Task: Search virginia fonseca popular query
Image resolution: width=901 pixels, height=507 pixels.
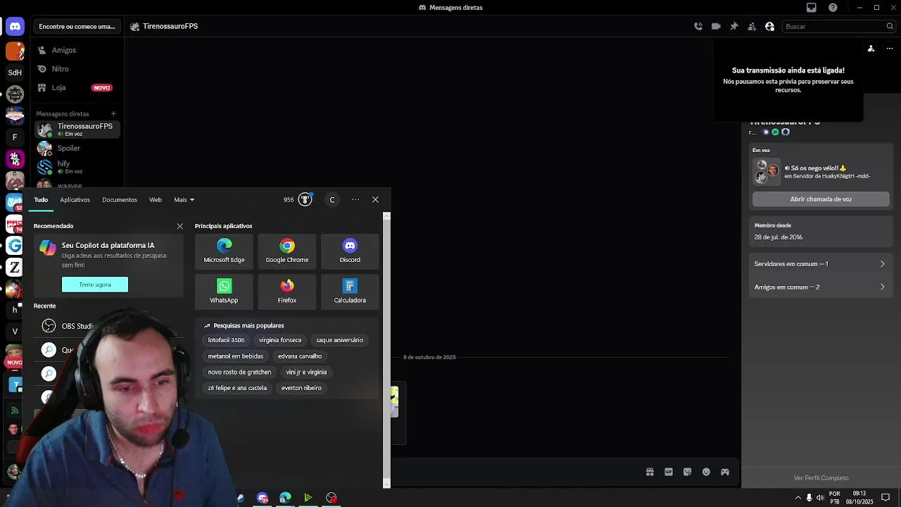Action: pyautogui.click(x=280, y=340)
